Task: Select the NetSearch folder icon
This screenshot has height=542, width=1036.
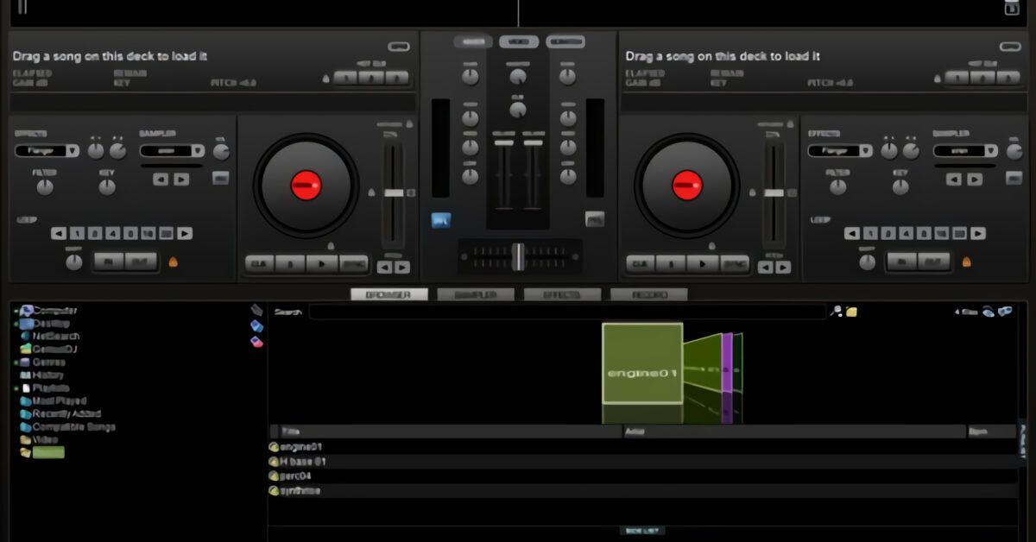Action: [x=26, y=336]
